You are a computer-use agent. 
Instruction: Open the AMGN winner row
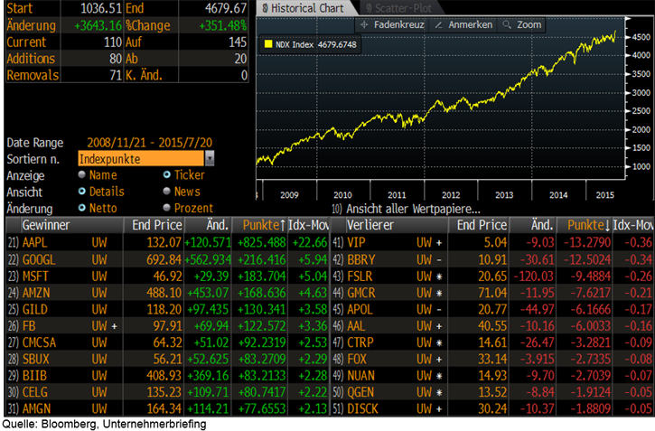(x=167, y=408)
